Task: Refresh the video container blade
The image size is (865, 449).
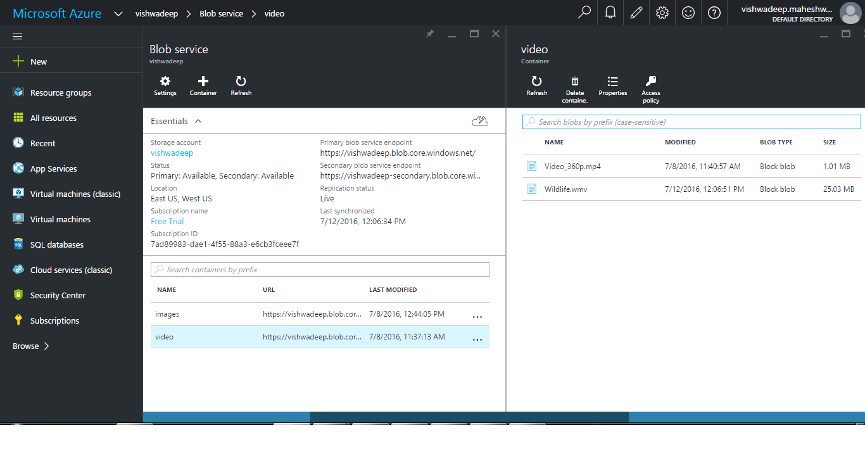Action: pos(536,86)
